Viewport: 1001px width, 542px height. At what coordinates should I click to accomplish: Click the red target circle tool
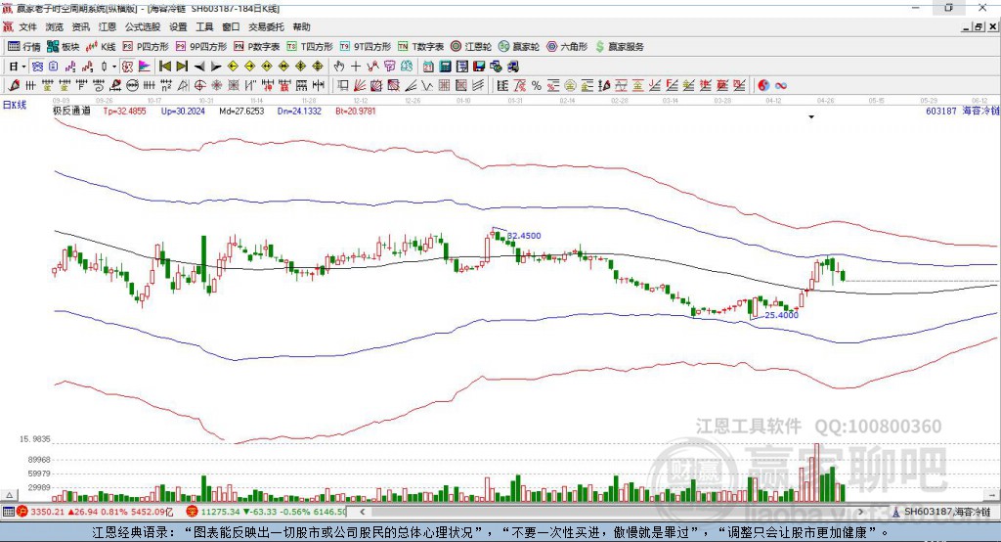[199, 85]
